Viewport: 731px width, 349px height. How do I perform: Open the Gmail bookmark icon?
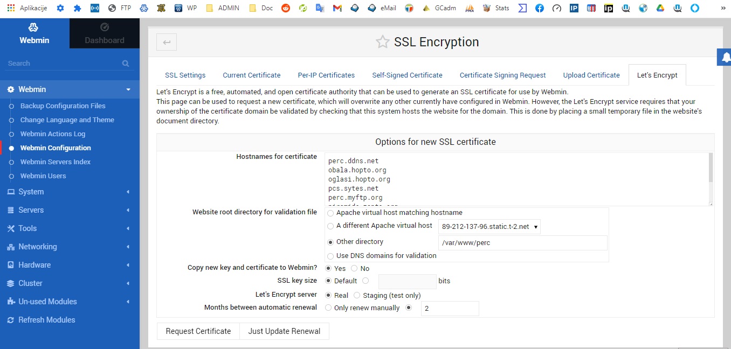coord(337,8)
